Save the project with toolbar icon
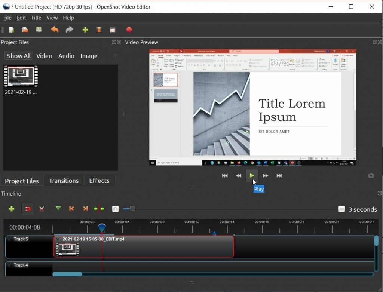 pyautogui.click(x=39, y=30)
